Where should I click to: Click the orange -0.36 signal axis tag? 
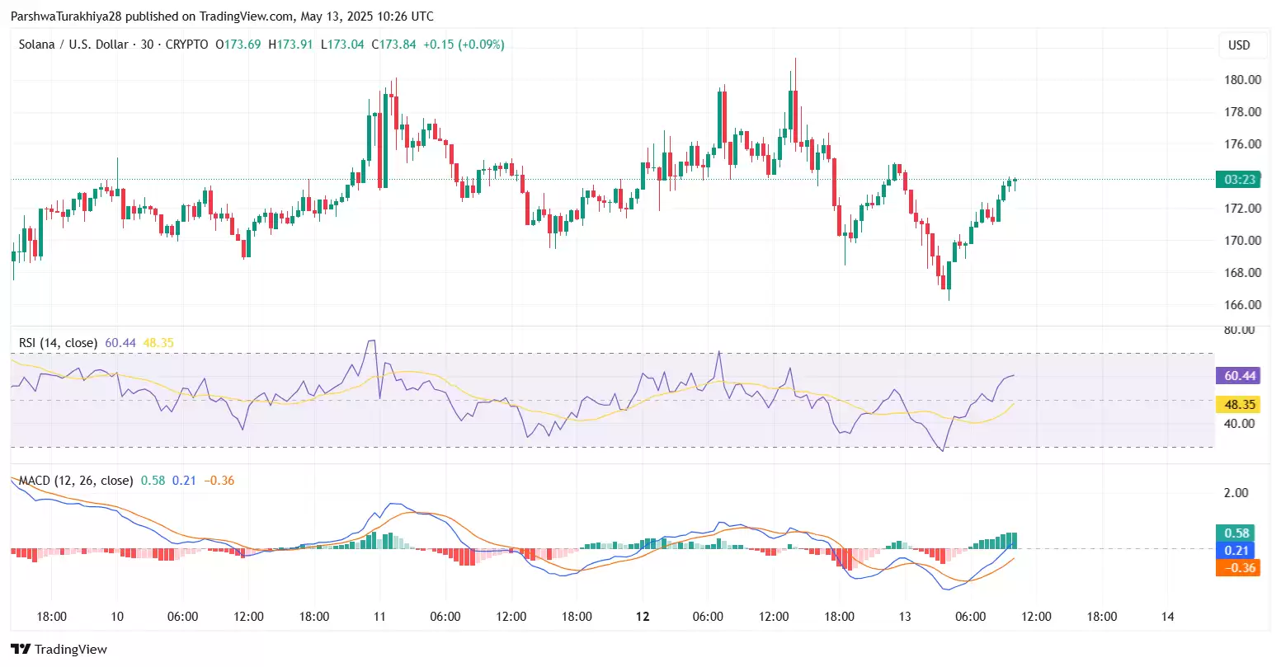(1237, 568)
